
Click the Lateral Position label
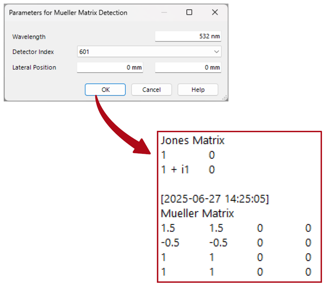(34, 67)
